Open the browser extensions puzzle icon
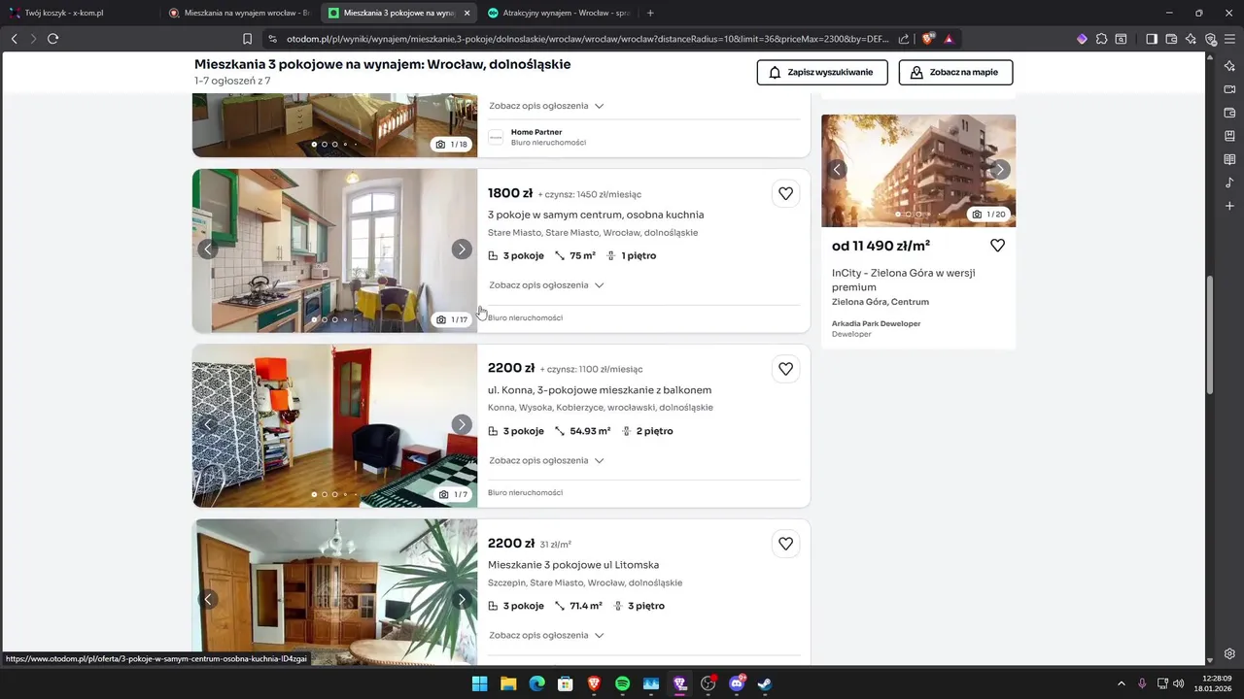 [x=1101, y=39]
